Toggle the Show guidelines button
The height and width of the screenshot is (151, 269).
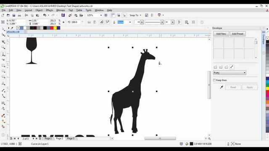pos(124,15)
